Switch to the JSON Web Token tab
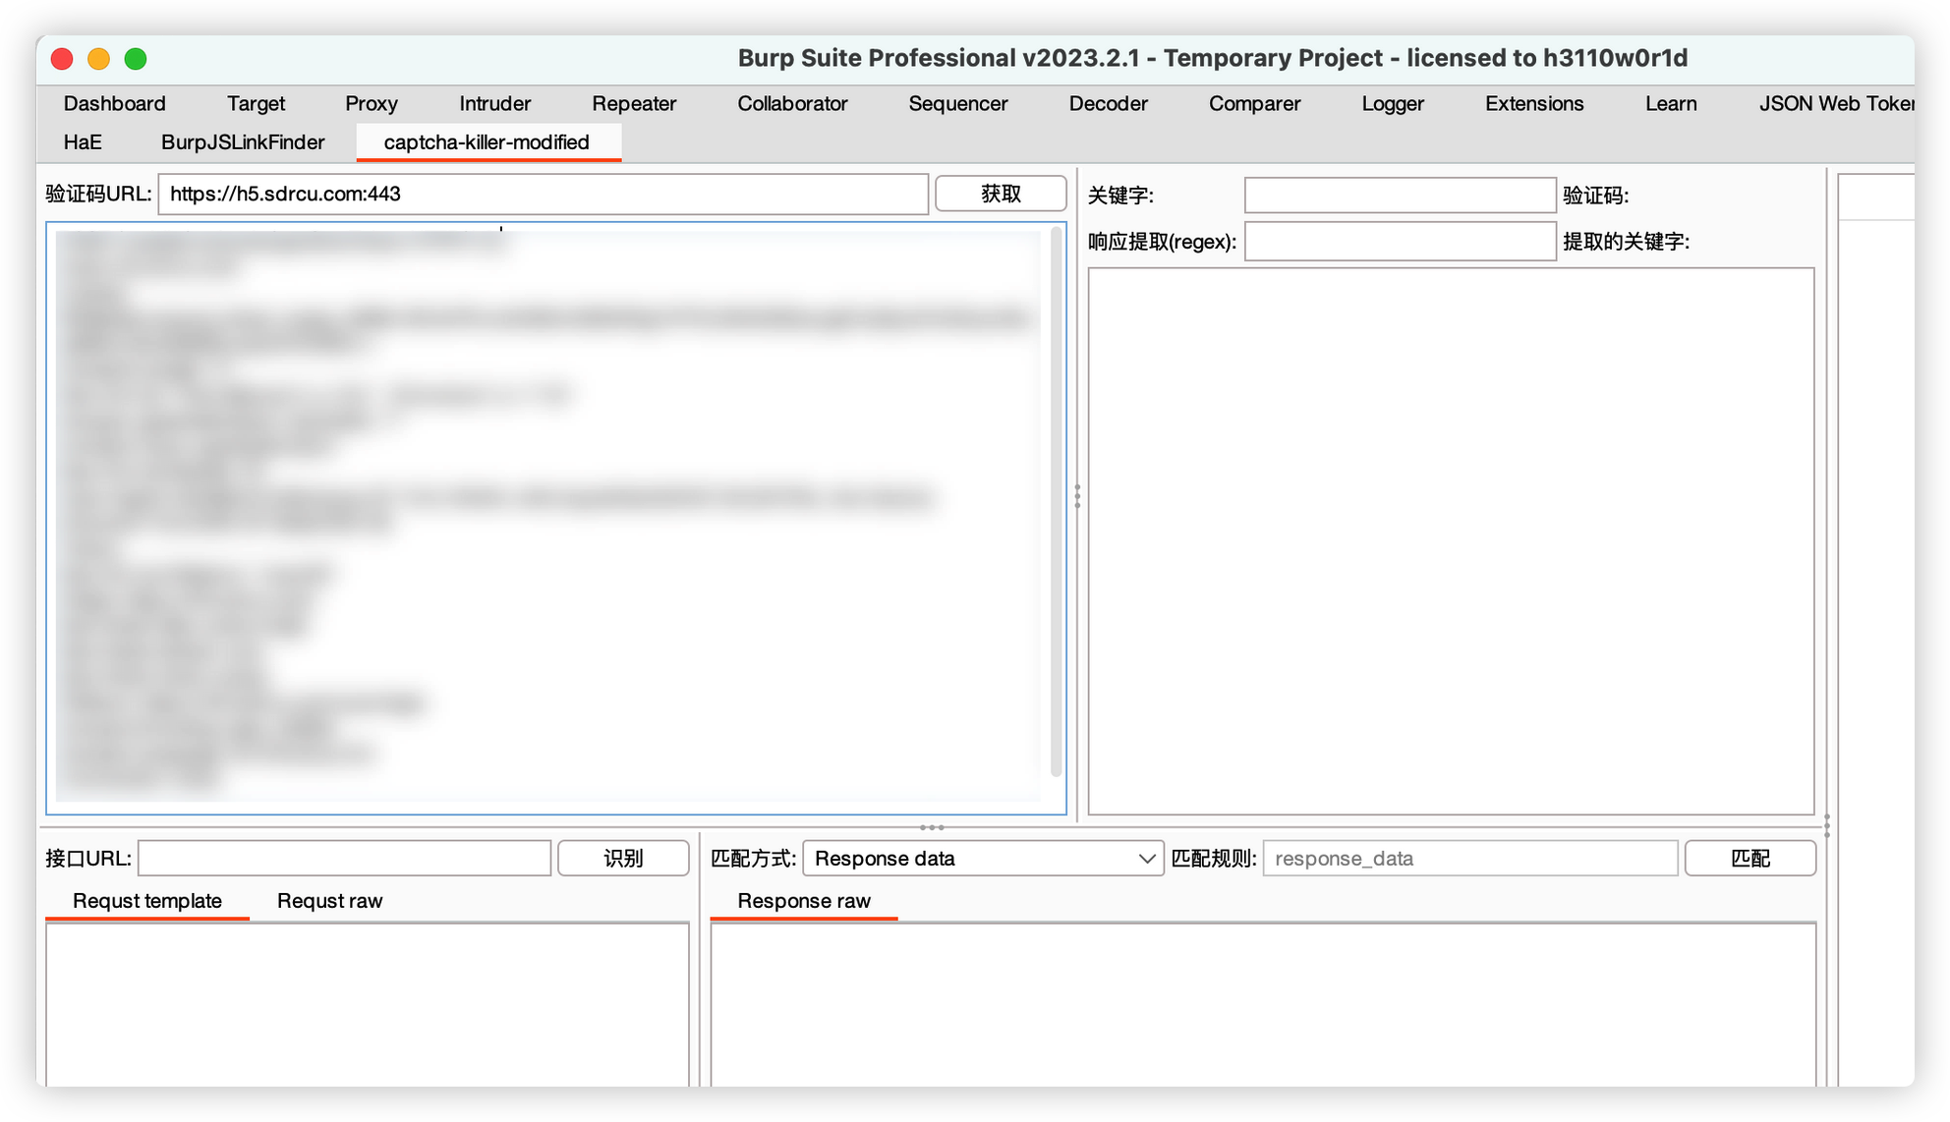The image size is (1950, 1122). coord(1834,103)
